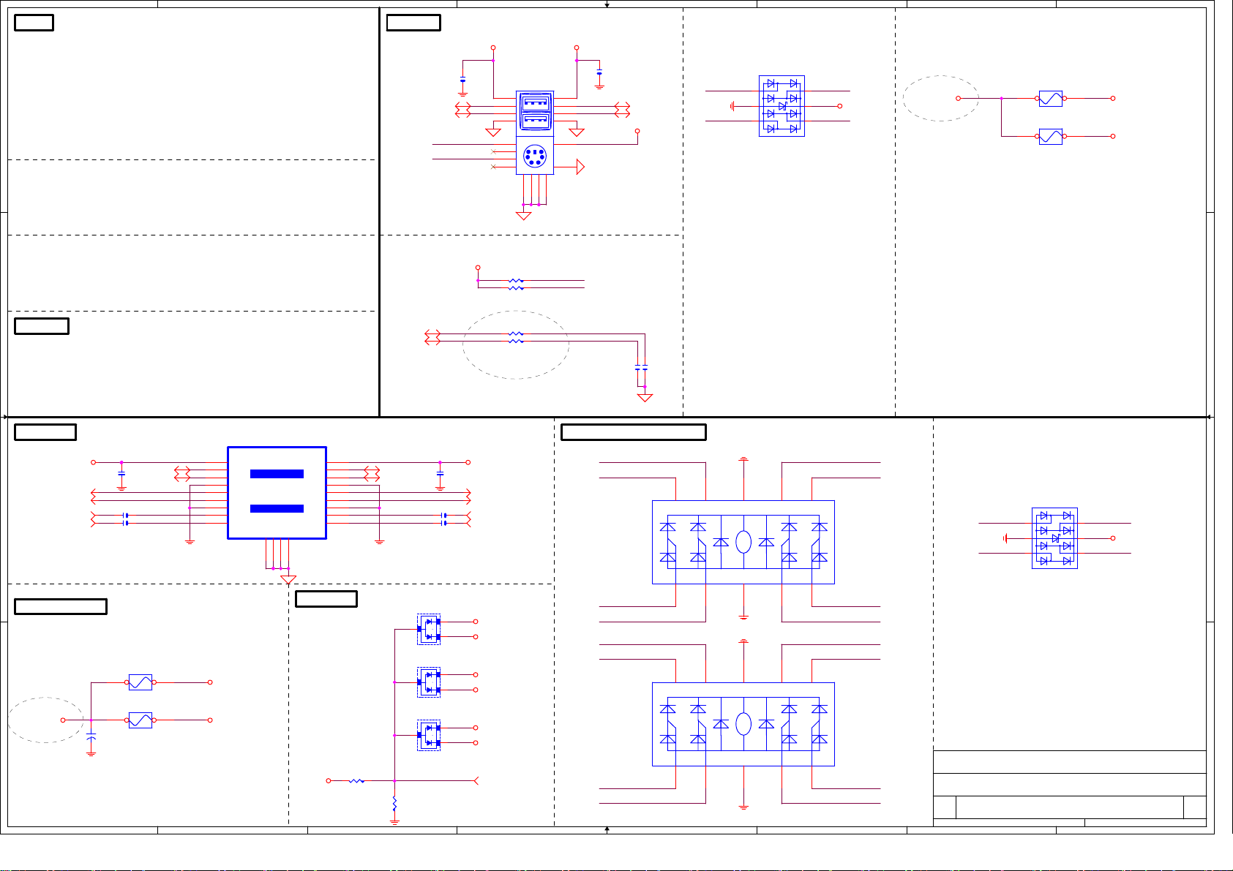Select the horizontal resistor below the dual-diode packages
This screenshot has width=1233, height=871.
coord(356,781)
